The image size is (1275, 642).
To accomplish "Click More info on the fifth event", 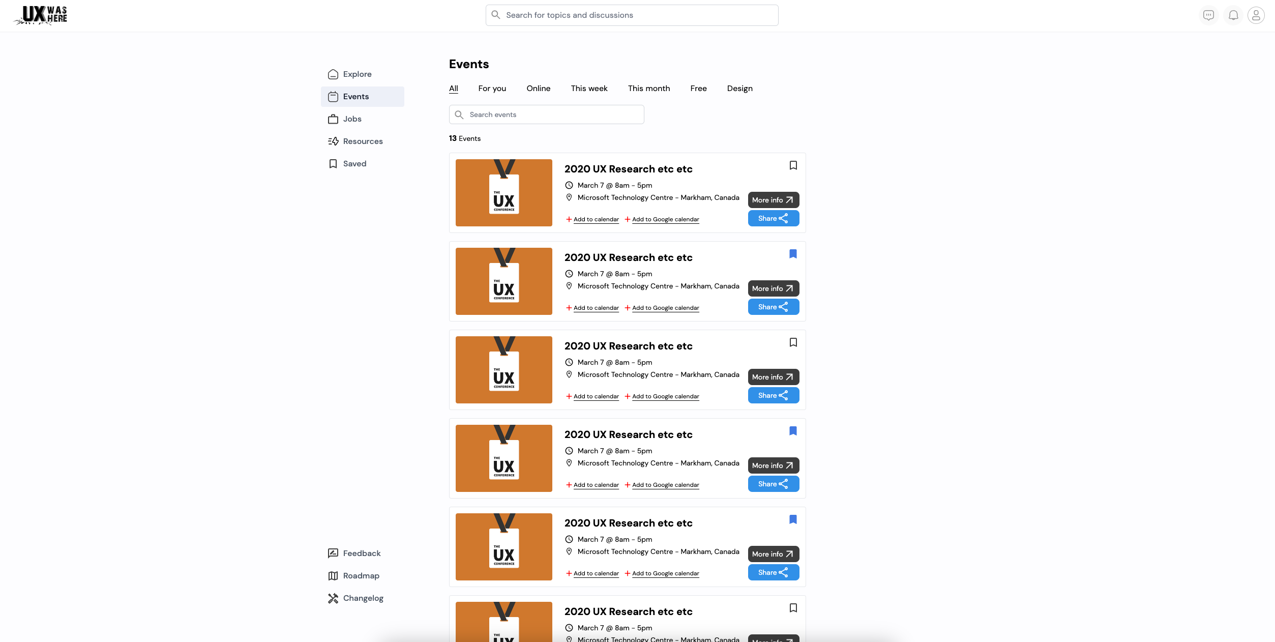I will pos(774,554).
